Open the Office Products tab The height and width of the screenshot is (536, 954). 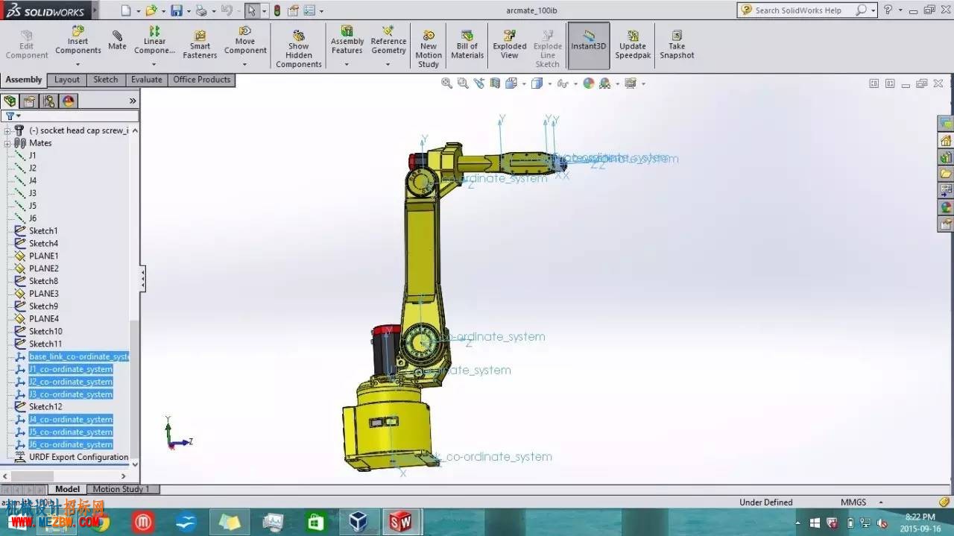click(x=202, y=80)
